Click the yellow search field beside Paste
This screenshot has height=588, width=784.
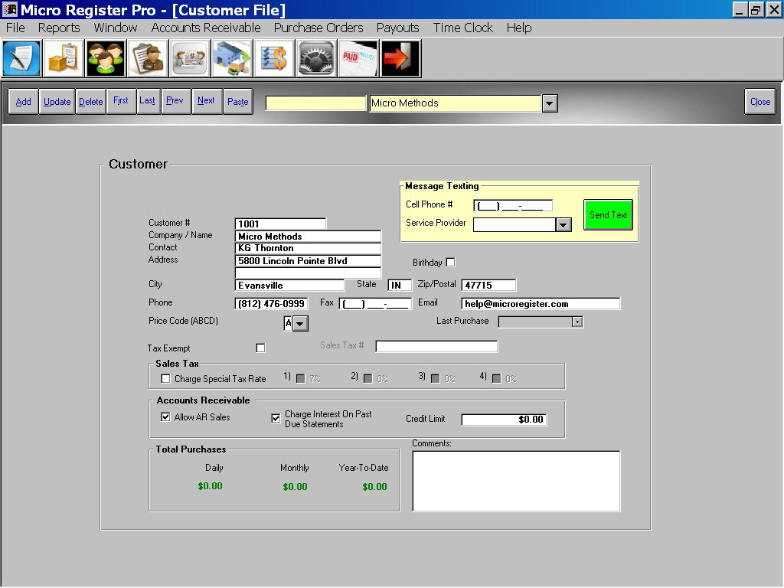315,103
